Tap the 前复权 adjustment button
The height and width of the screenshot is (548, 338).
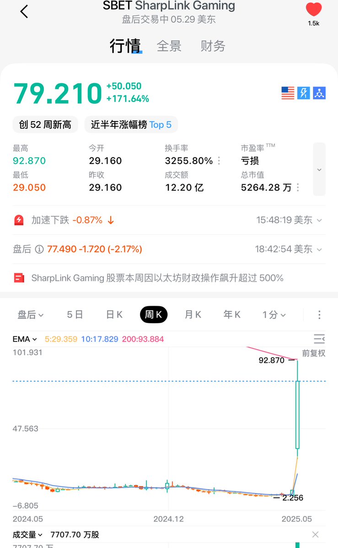click(x=313, y=353)
